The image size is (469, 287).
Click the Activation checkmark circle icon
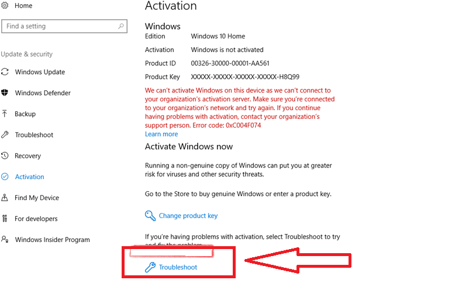(5, 177)
